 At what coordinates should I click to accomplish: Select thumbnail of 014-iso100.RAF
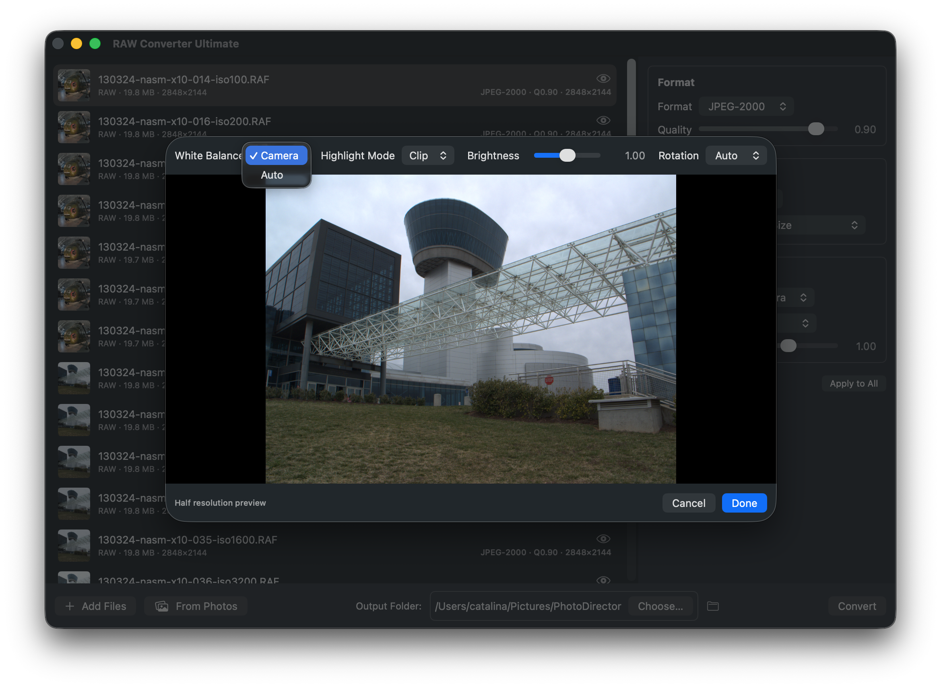pos(74,85)
